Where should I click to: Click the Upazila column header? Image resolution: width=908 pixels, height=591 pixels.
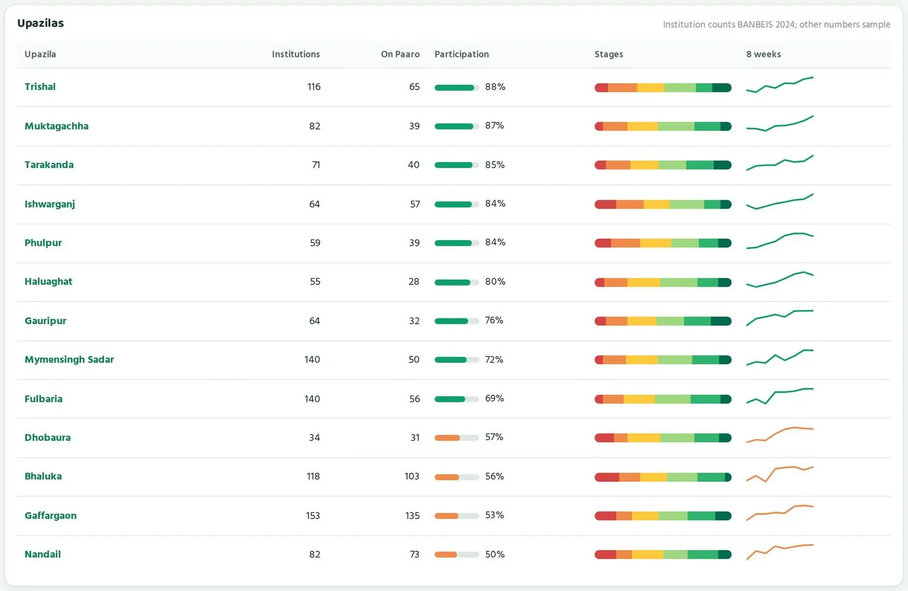[40, 54]
